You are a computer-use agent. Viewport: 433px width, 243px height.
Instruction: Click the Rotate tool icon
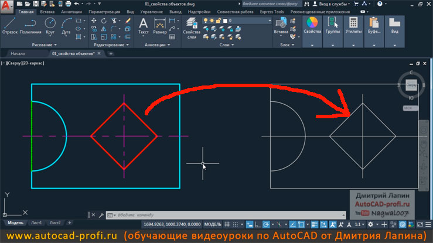[x=104, y=20]
